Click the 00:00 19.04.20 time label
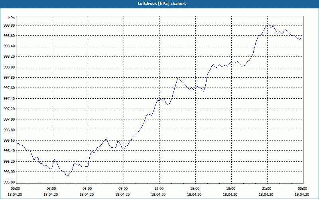Screen dimensions: 319x199 tap(302, 191)
